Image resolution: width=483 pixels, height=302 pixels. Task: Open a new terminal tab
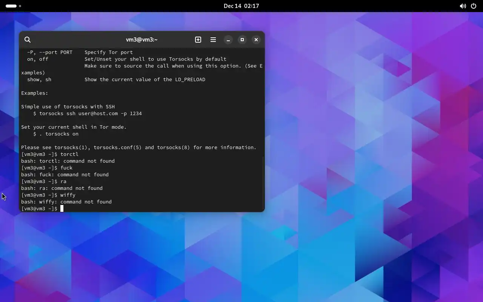[198, 40]
